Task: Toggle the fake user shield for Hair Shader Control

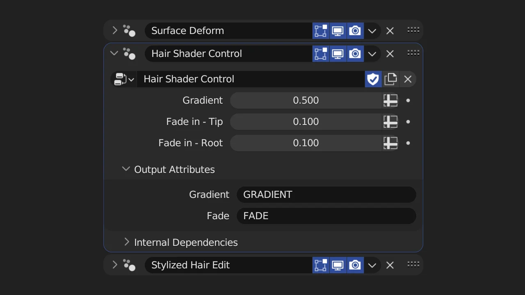Action: click(373, 79)
